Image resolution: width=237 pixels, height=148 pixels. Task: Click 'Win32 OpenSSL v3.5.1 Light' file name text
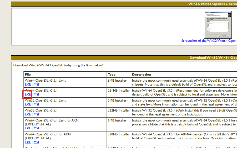[x=45, y=101]
